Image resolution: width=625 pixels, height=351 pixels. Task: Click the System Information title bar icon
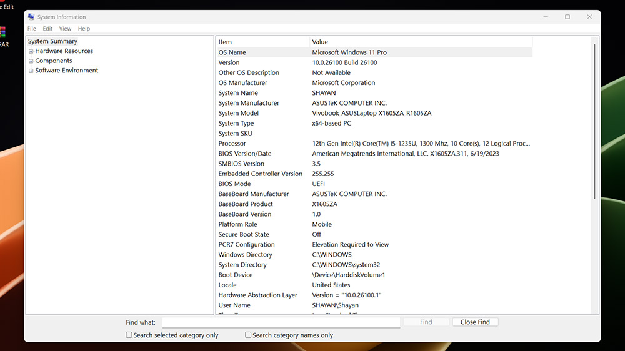31,17
